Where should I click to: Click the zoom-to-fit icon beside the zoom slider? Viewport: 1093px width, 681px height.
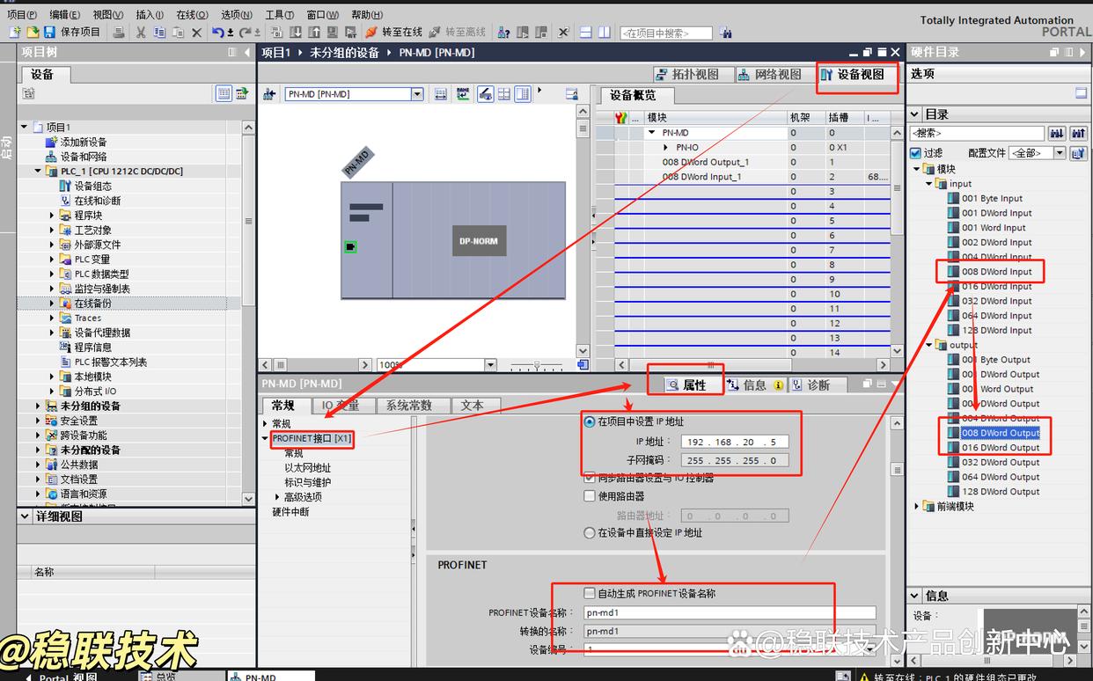tap(583, 364)
